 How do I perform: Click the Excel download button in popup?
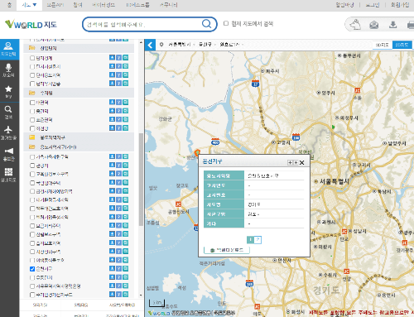point(227,250)
